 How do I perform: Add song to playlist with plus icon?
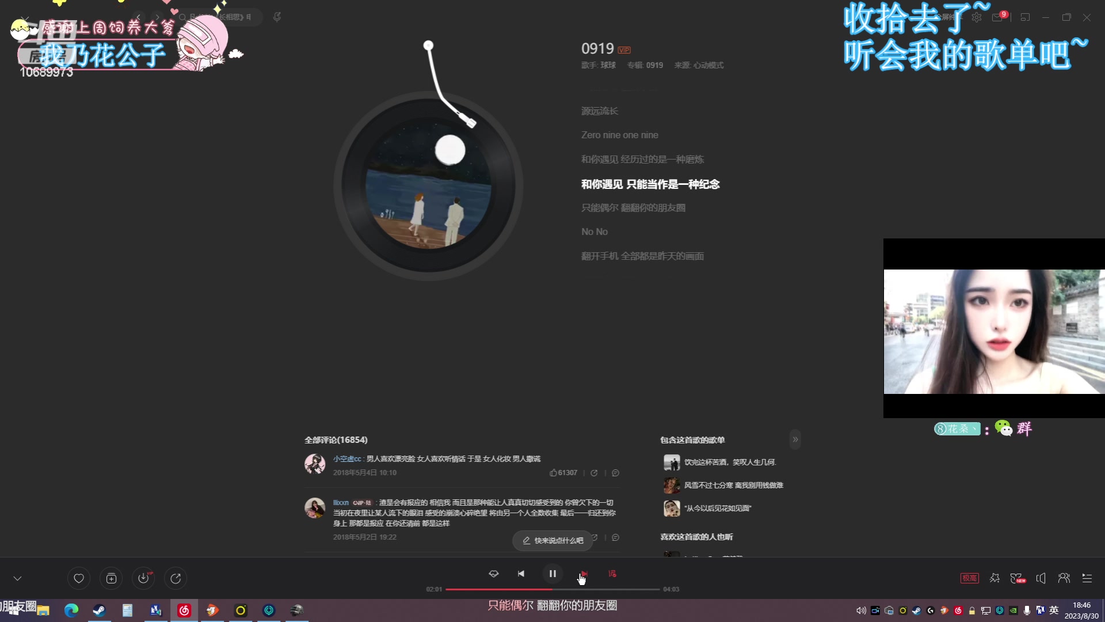111,578
